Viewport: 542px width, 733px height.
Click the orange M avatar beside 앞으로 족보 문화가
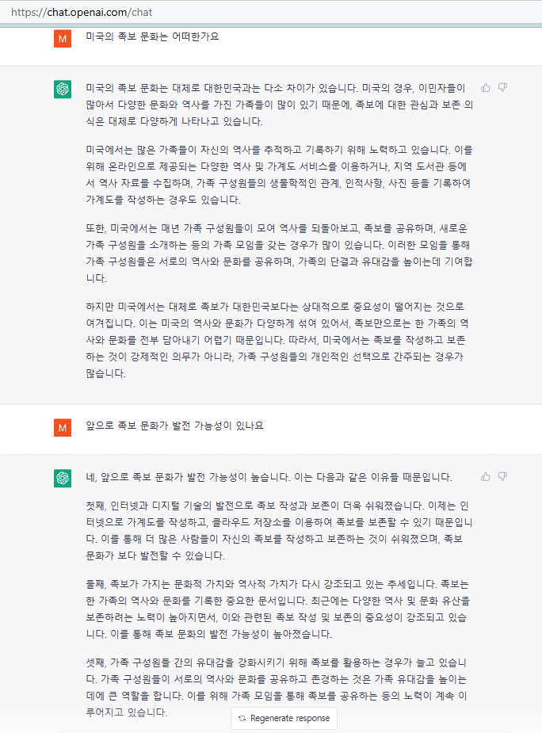coord(63,427)
